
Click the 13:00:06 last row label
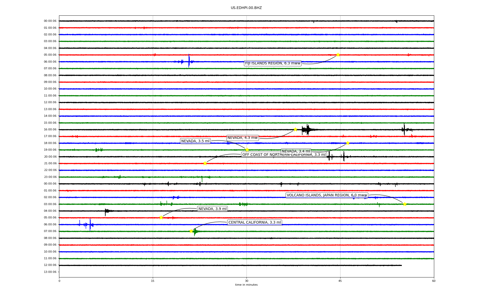click(50, 272)
